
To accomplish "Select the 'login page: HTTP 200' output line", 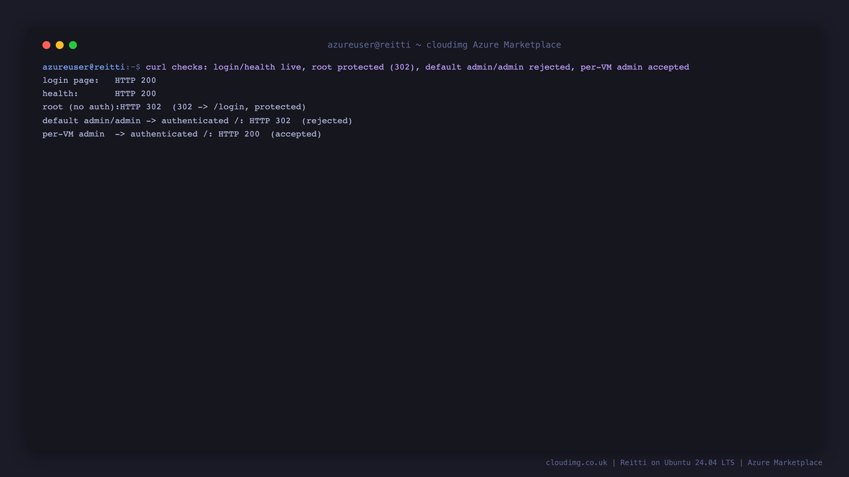I will click(x=99, y=80).
